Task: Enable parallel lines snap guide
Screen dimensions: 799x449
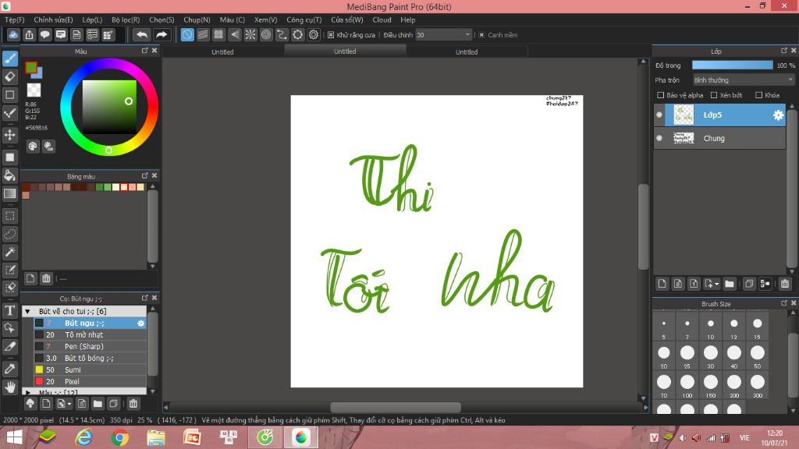Action: click(x=203, y=34)
